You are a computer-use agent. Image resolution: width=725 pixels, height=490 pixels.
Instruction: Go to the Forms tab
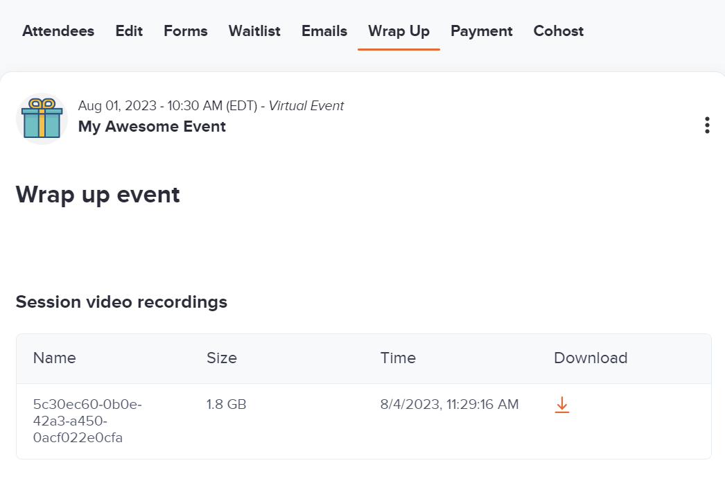[x=185, y=30]
